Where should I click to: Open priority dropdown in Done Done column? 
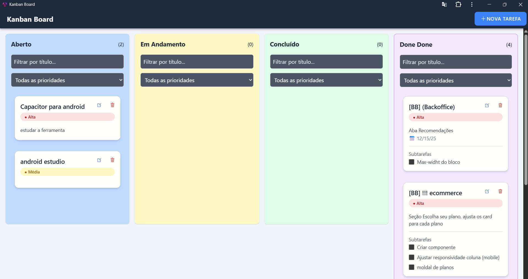pyautogui.click(x=456, y=80)
